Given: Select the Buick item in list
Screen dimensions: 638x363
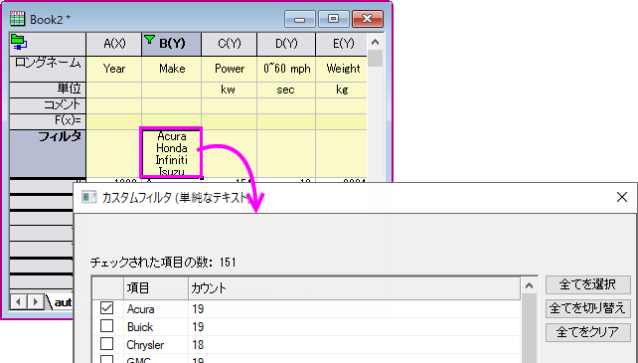Looking at the screenshot, I should 140,327.
